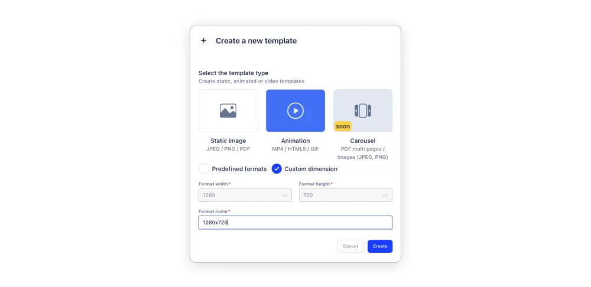This screenshot has height=287, width=591.
Task: Focus the Format name input field
Action: (295, 223)
